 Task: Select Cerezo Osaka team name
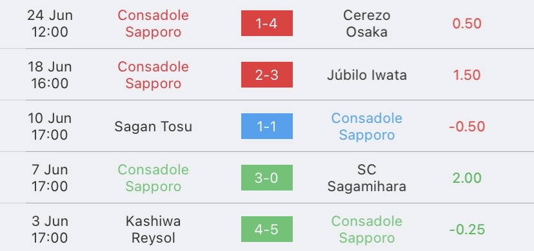point(367,23)
